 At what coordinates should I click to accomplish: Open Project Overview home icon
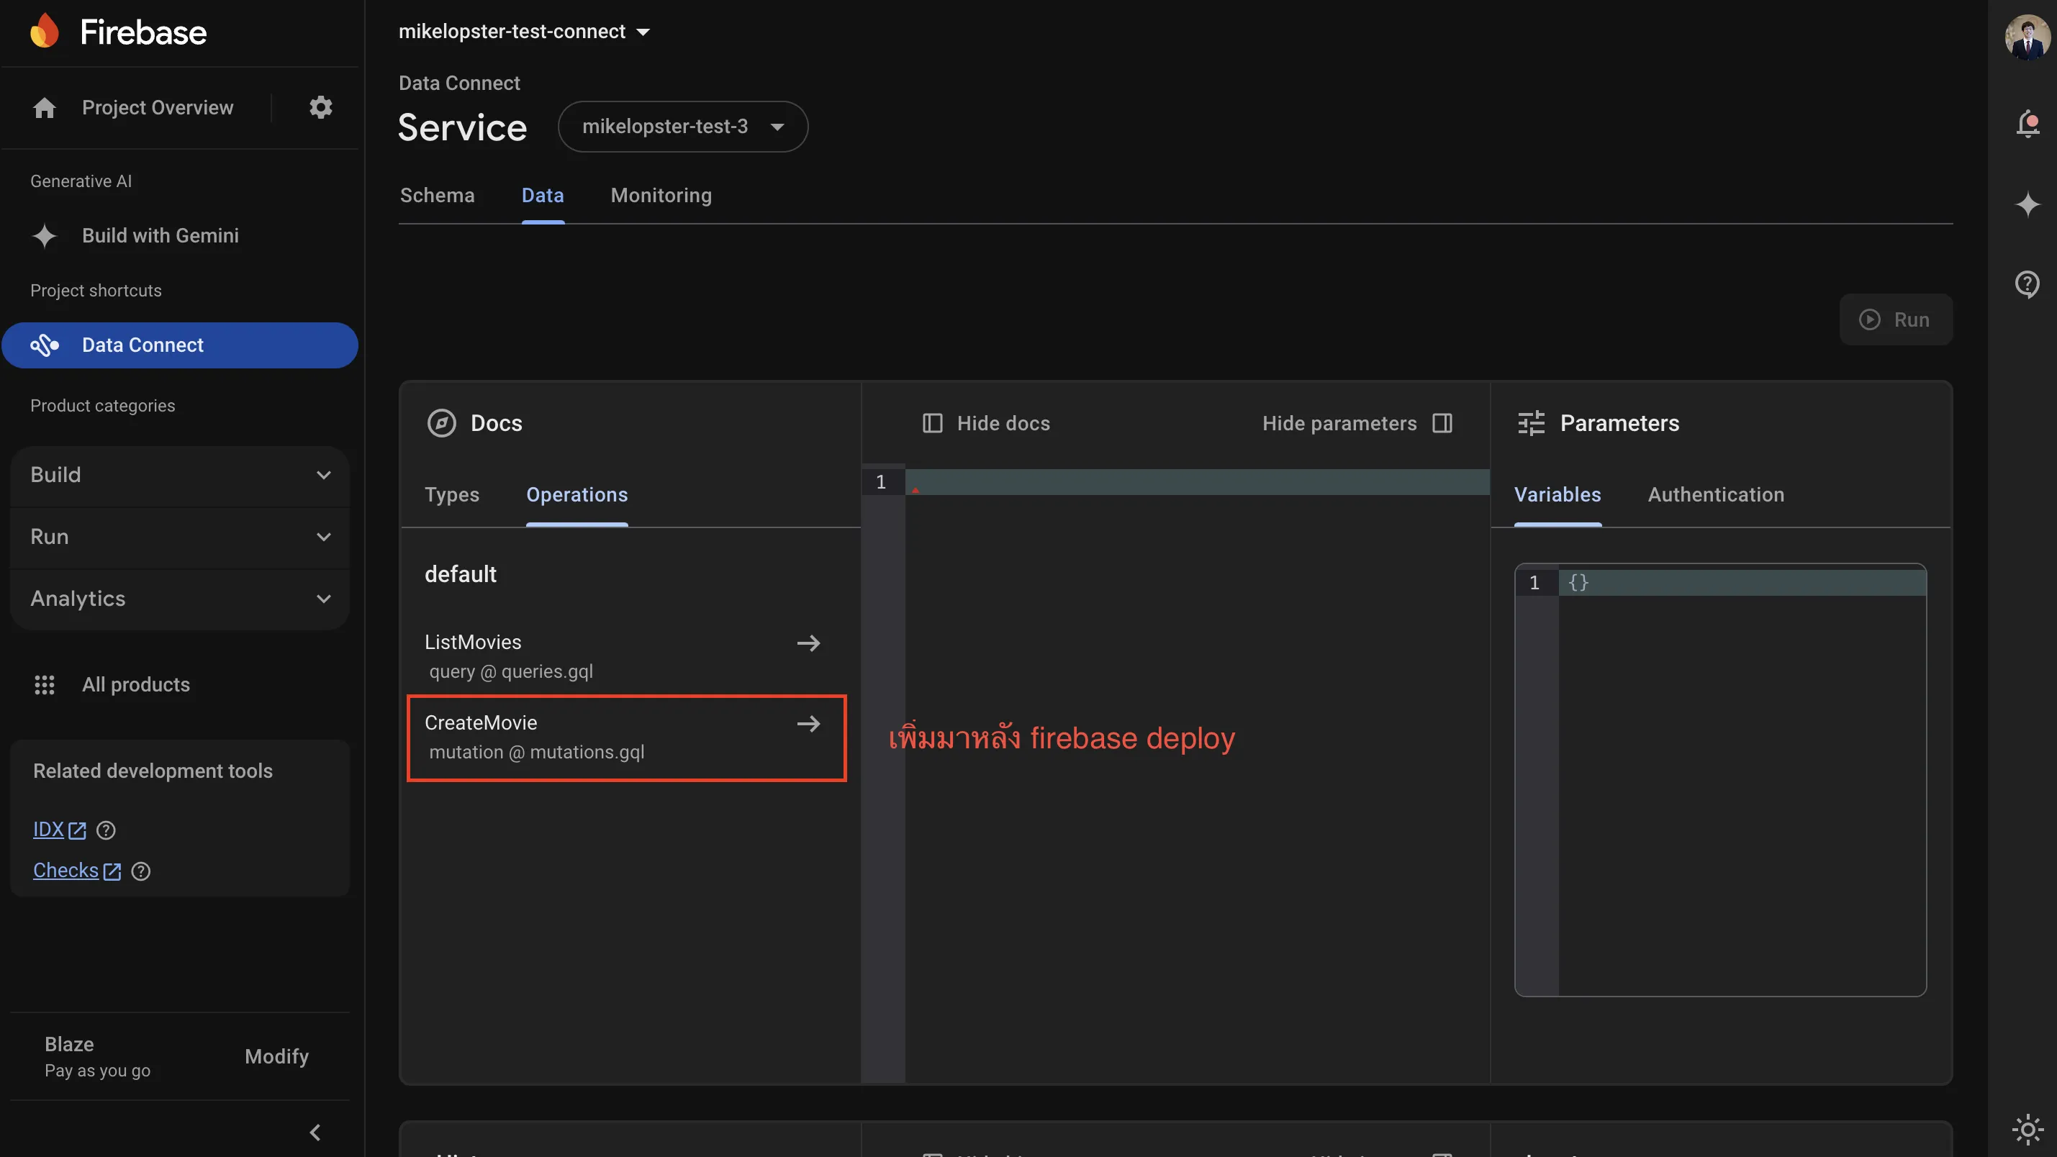point(45,108)
